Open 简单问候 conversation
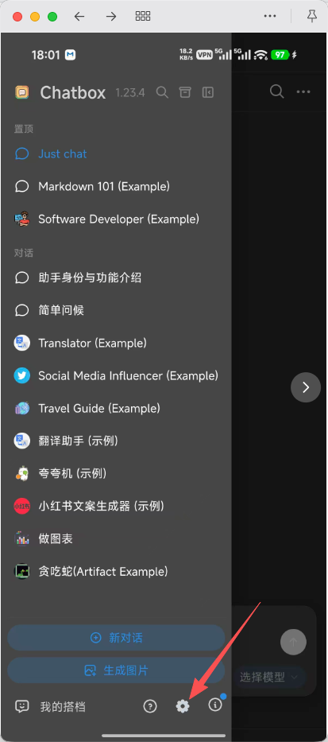Image resolution: width=328 pixels, height=742 pixels. 116,310
